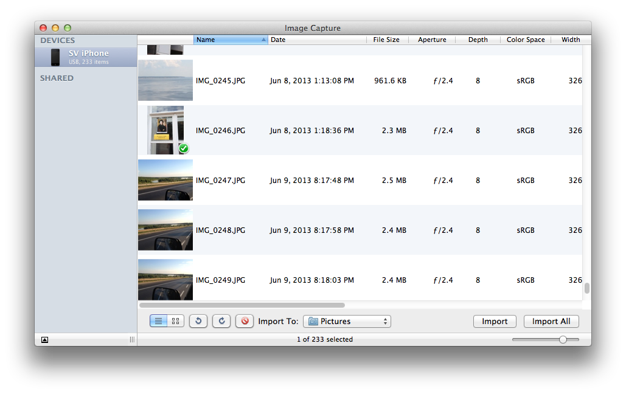Sort by Aperture column header
The image size is (626, 394).
[x=432, y=40]
